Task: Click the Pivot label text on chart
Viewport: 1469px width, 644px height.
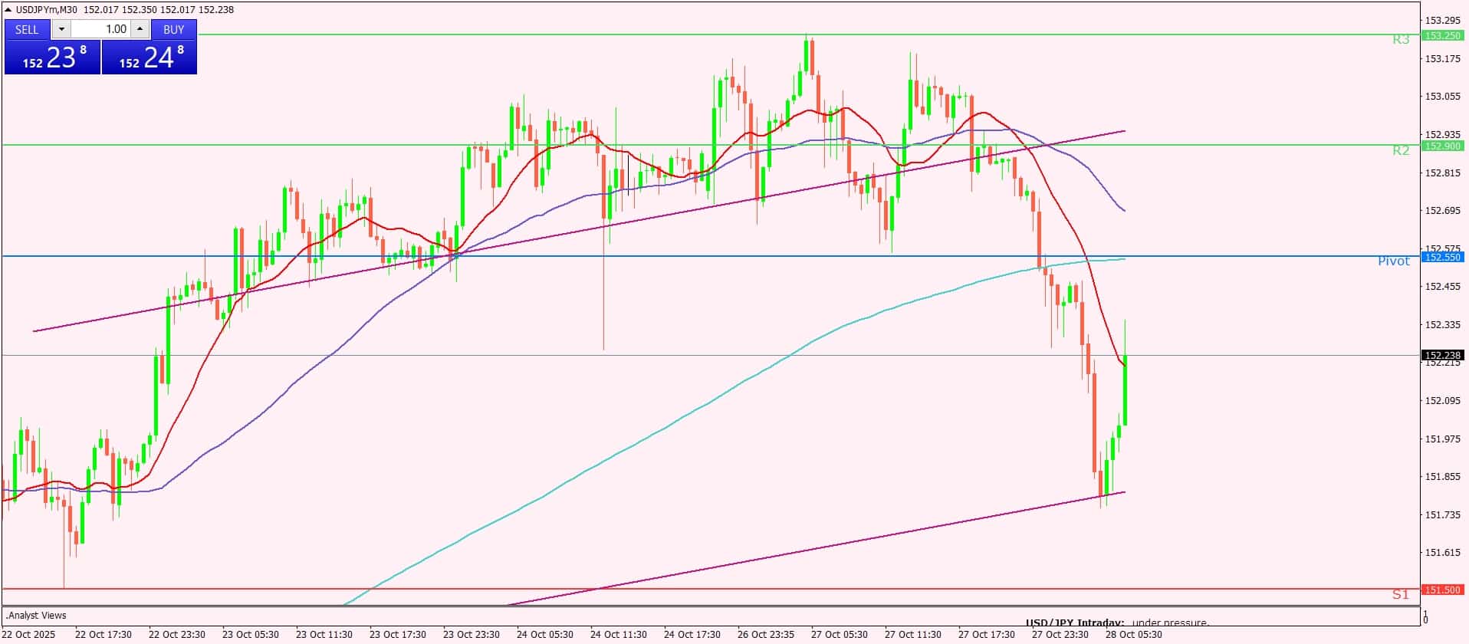Action: [x=1393, y=261]
